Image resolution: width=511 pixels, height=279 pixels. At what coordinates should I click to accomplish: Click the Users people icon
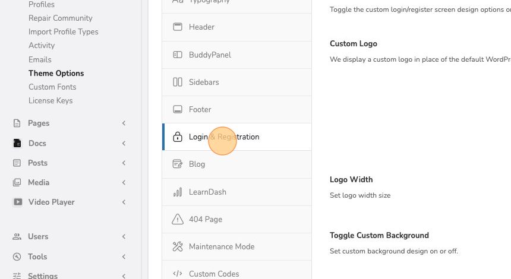[17, 236]
